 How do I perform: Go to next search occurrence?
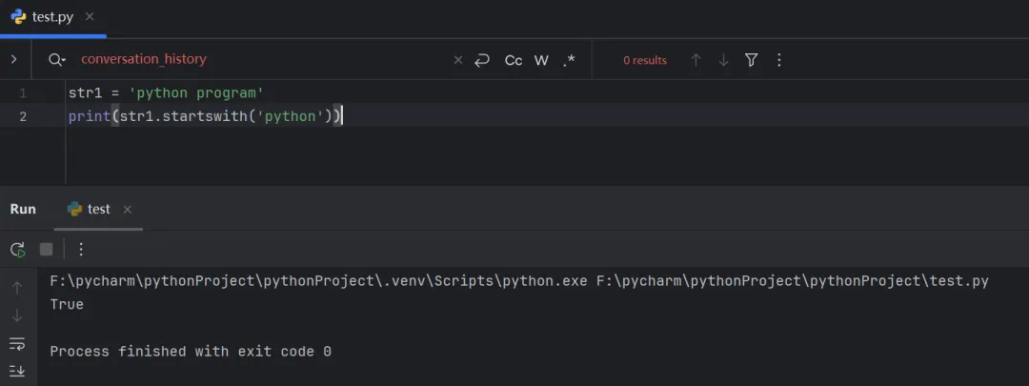[x=723, y=60]
